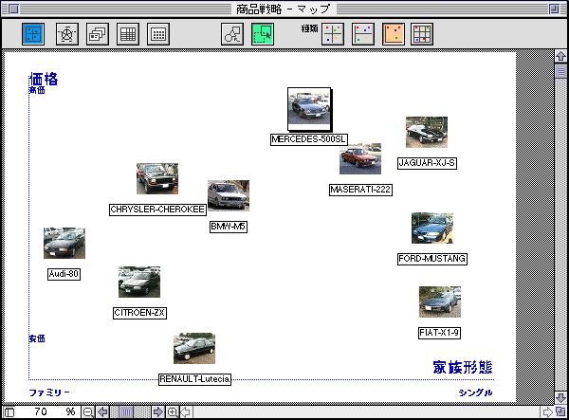Click the FORD-MUSTANG label

point(432,259)
